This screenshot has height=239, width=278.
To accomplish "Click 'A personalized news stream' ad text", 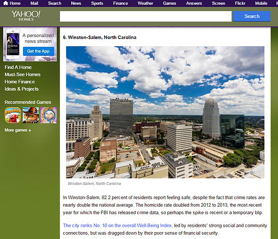I will pyautogui.click(x=38, y=38).
